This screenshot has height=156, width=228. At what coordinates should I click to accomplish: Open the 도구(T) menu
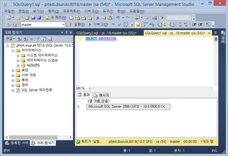(x=108, y=11)
